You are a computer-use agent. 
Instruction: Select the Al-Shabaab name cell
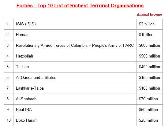tap(75, 99)
